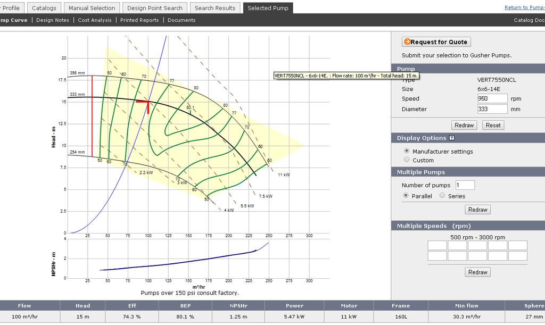Select the Custom display option
The image size is (545, 325).
pyautogui.click(x=406, y=160)
